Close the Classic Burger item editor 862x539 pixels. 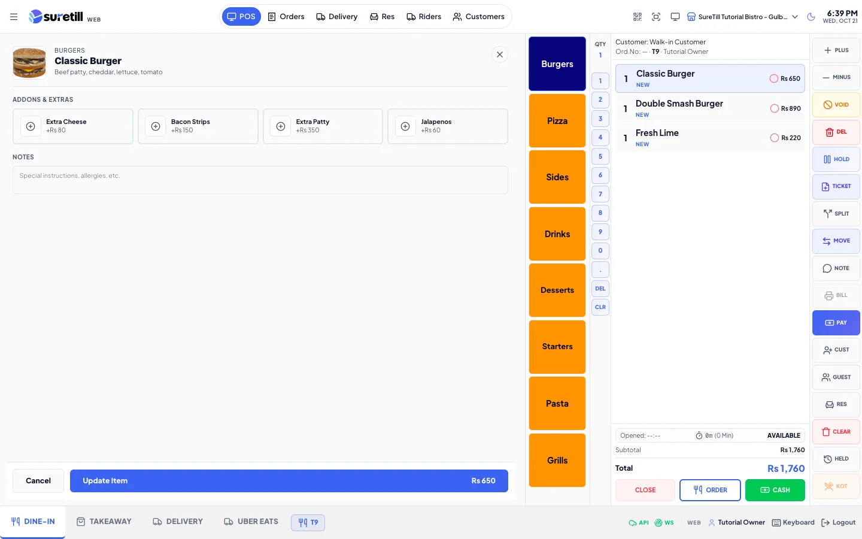pyautogui.click(x=500, y=54)
